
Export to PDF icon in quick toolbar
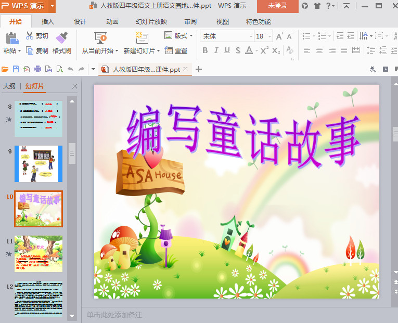(x=27, y=69)
